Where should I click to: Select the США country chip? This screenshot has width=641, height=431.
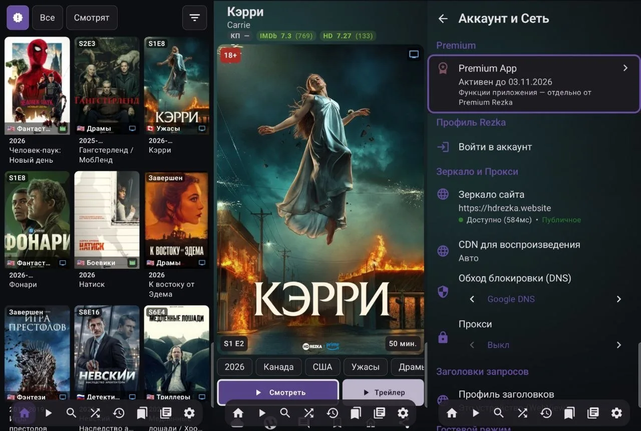pyautogui.click(x=323, y=367)
